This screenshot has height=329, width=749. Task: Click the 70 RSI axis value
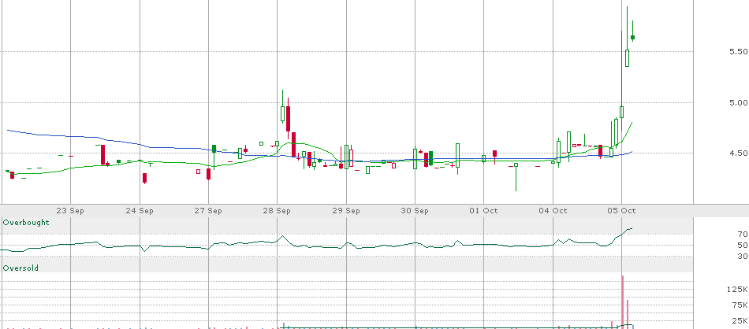(743, 234)
